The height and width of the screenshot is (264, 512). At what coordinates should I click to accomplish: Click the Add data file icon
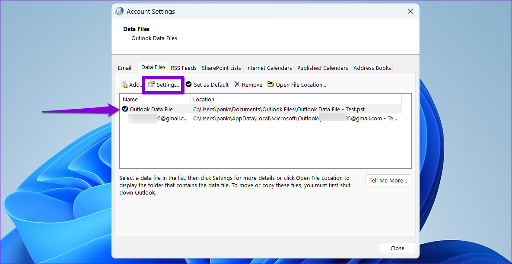point(124,85)
